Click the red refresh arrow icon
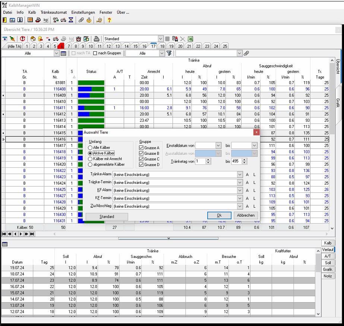Image resolution: width=344 pixels, height=326 pixels. pos(23,39)
